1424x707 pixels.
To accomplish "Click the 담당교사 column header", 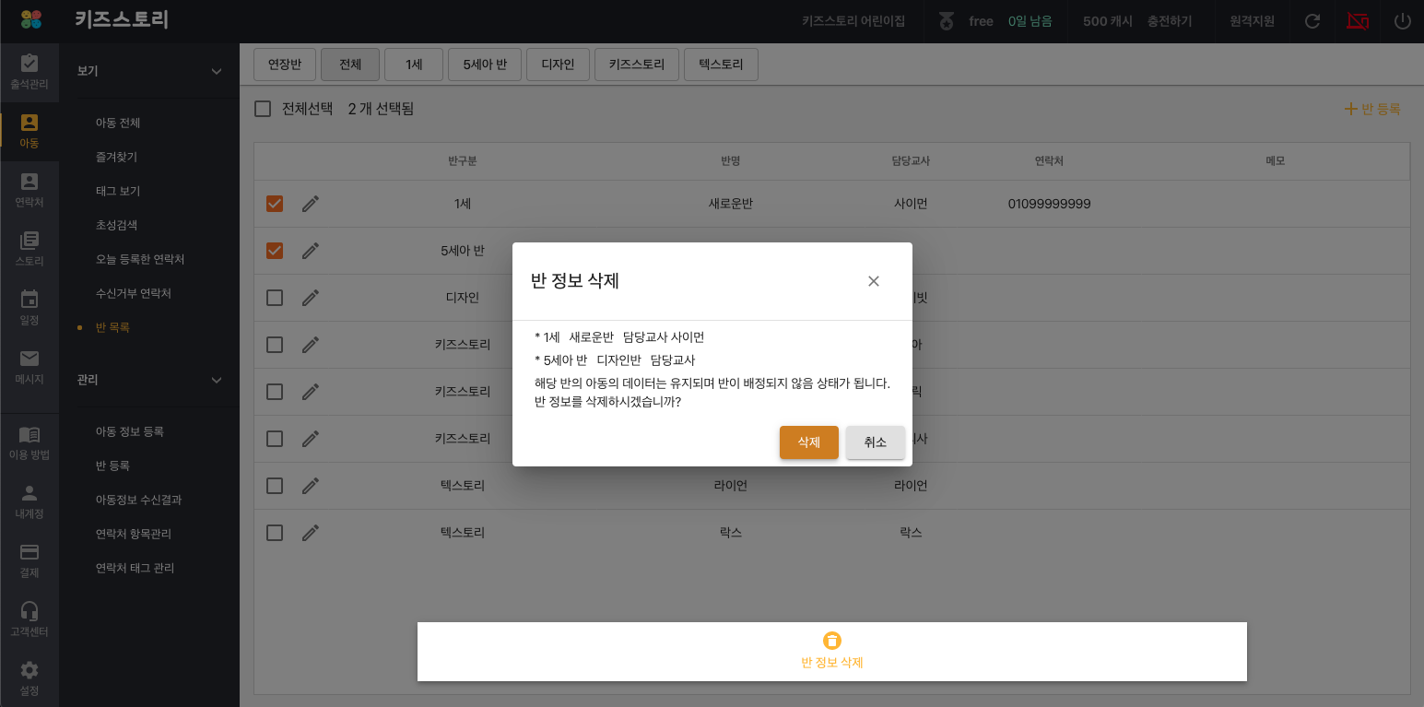I will click(x=911, y=161).
